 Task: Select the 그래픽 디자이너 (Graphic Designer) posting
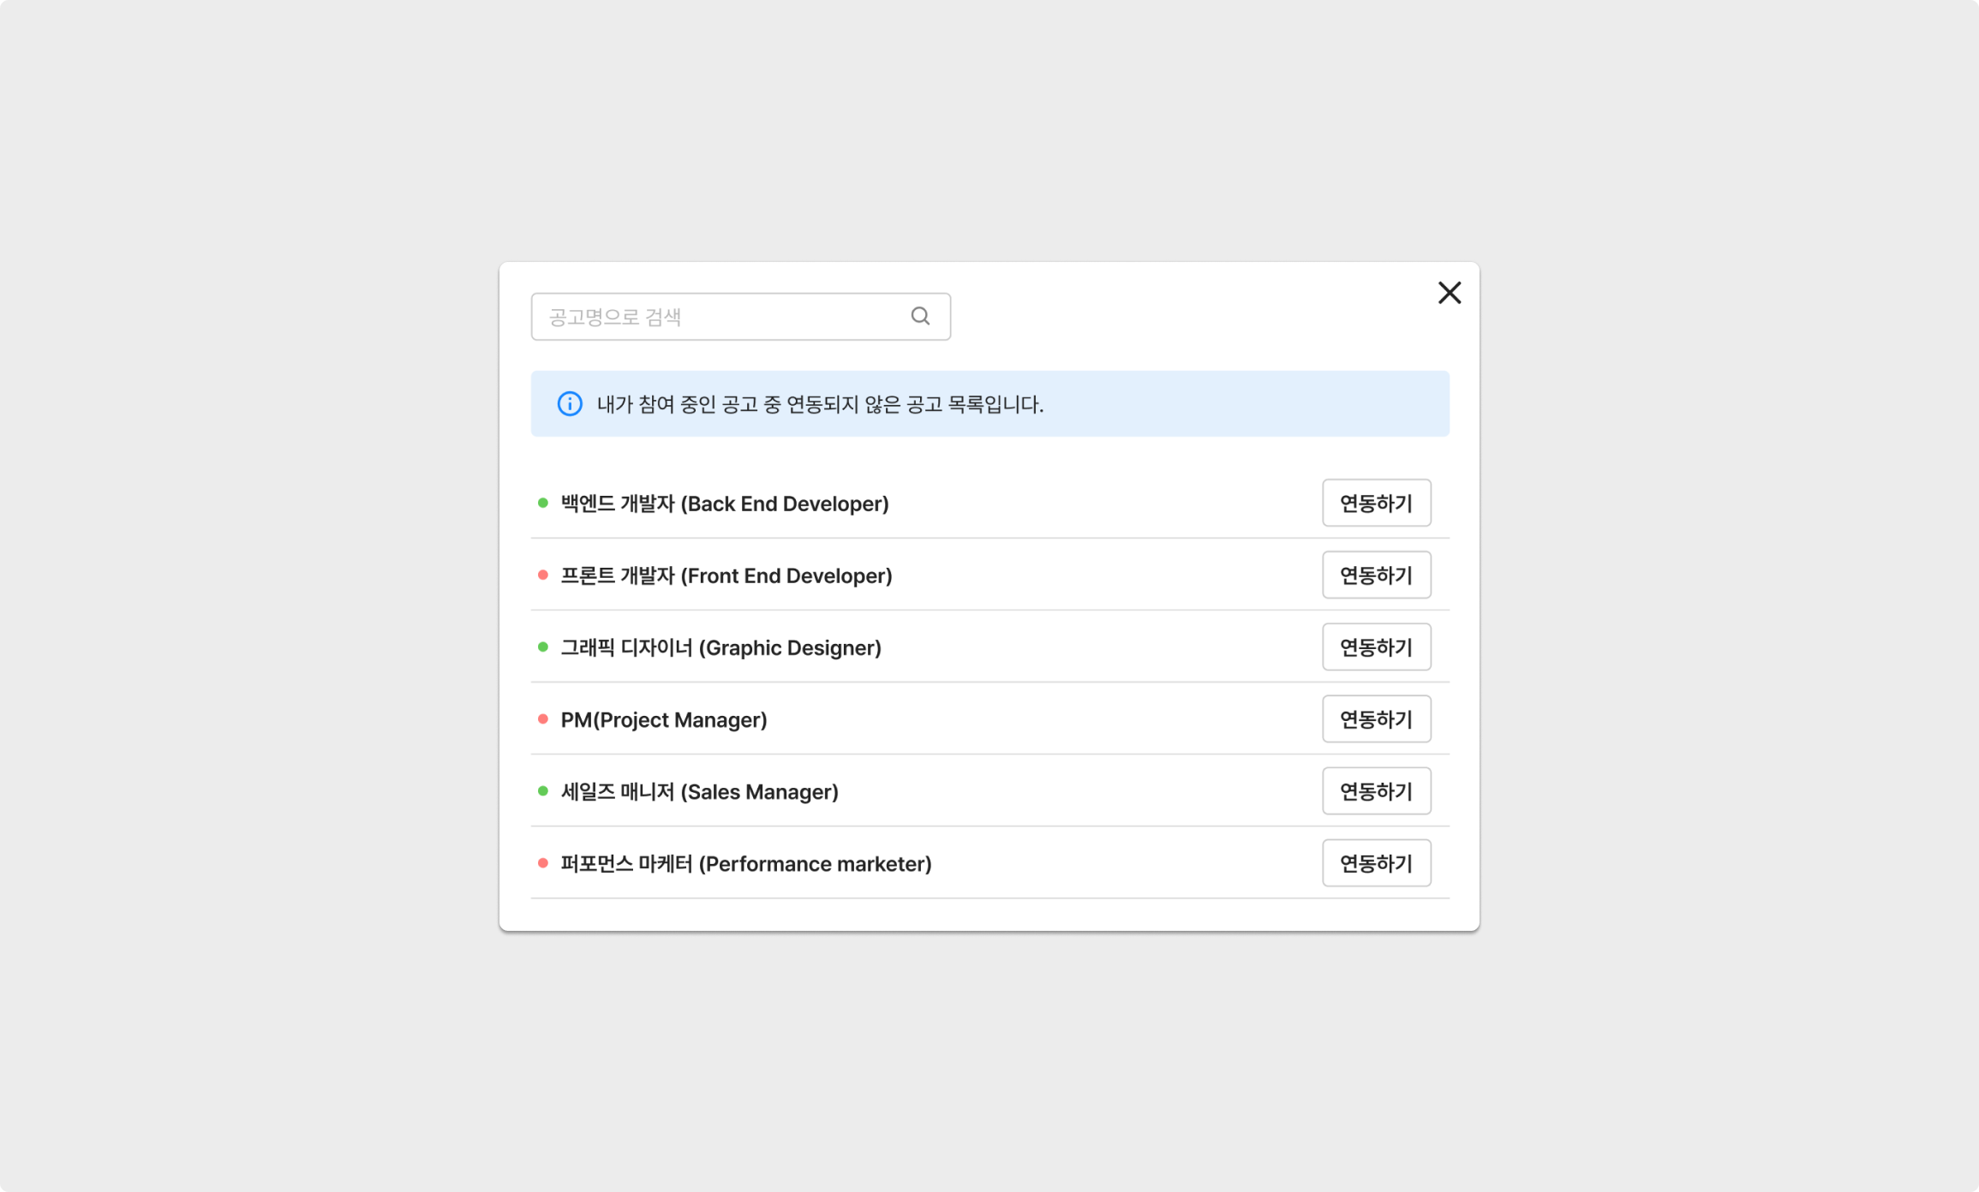click(x=720, y=647)
